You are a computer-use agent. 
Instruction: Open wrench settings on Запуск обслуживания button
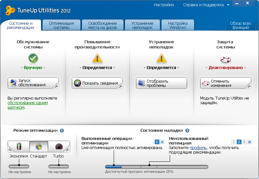(x=56, y=86)
